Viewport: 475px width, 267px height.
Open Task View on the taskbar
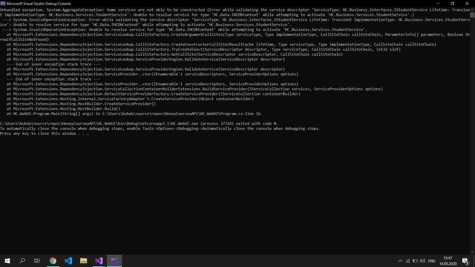pos(37,261)
